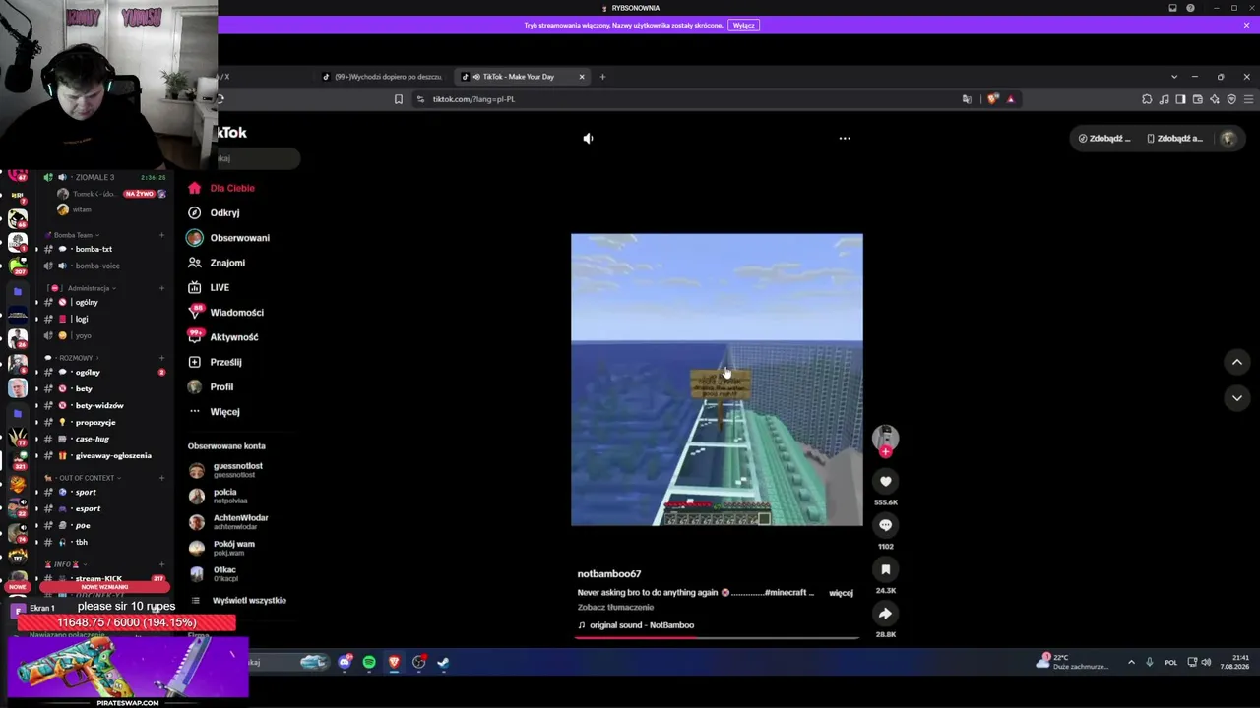This screenshot has width=1260, height=708.
Task: Click the Prześlij upload icon
Action: (x=194, y=362)
